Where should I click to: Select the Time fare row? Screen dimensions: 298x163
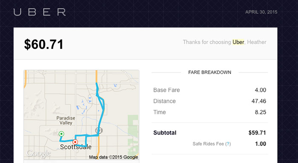point(209,112)
